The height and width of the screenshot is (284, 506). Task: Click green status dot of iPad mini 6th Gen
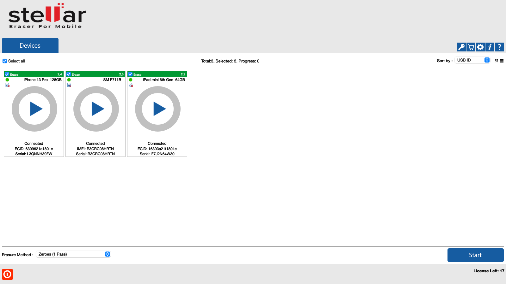click(x=131, y=80)
